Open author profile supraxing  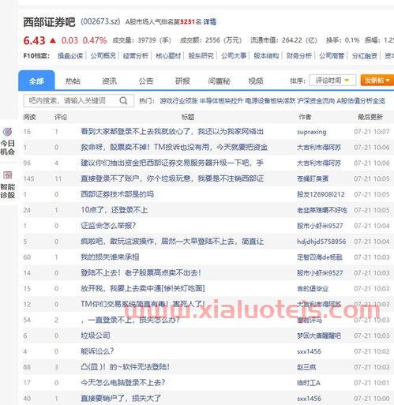[312, 132]
